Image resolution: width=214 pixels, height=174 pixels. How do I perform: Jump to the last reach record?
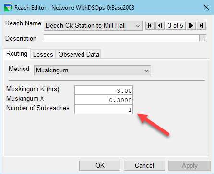[201, 25]
